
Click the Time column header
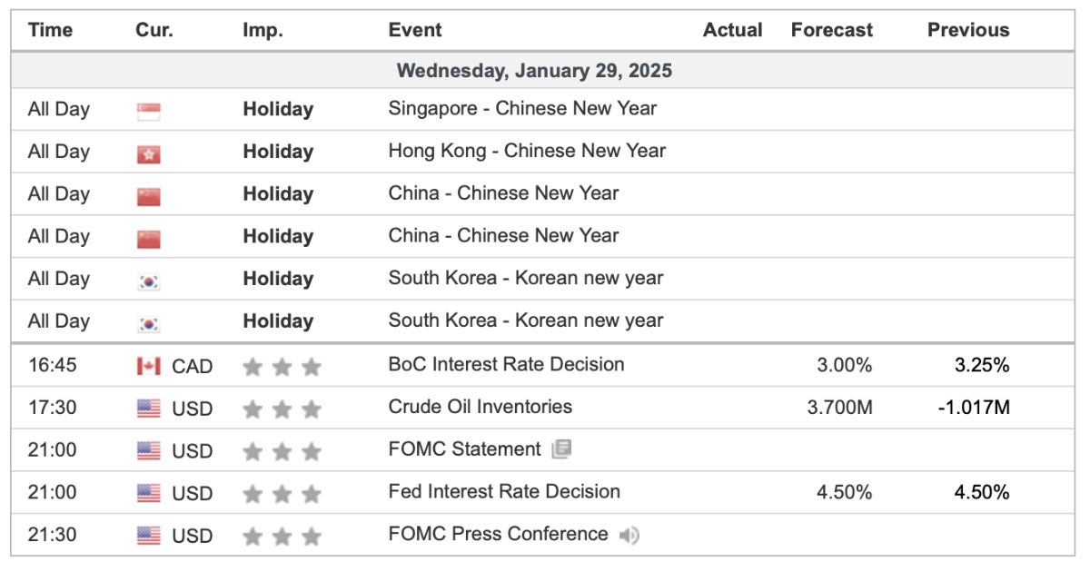coord(50,30)
